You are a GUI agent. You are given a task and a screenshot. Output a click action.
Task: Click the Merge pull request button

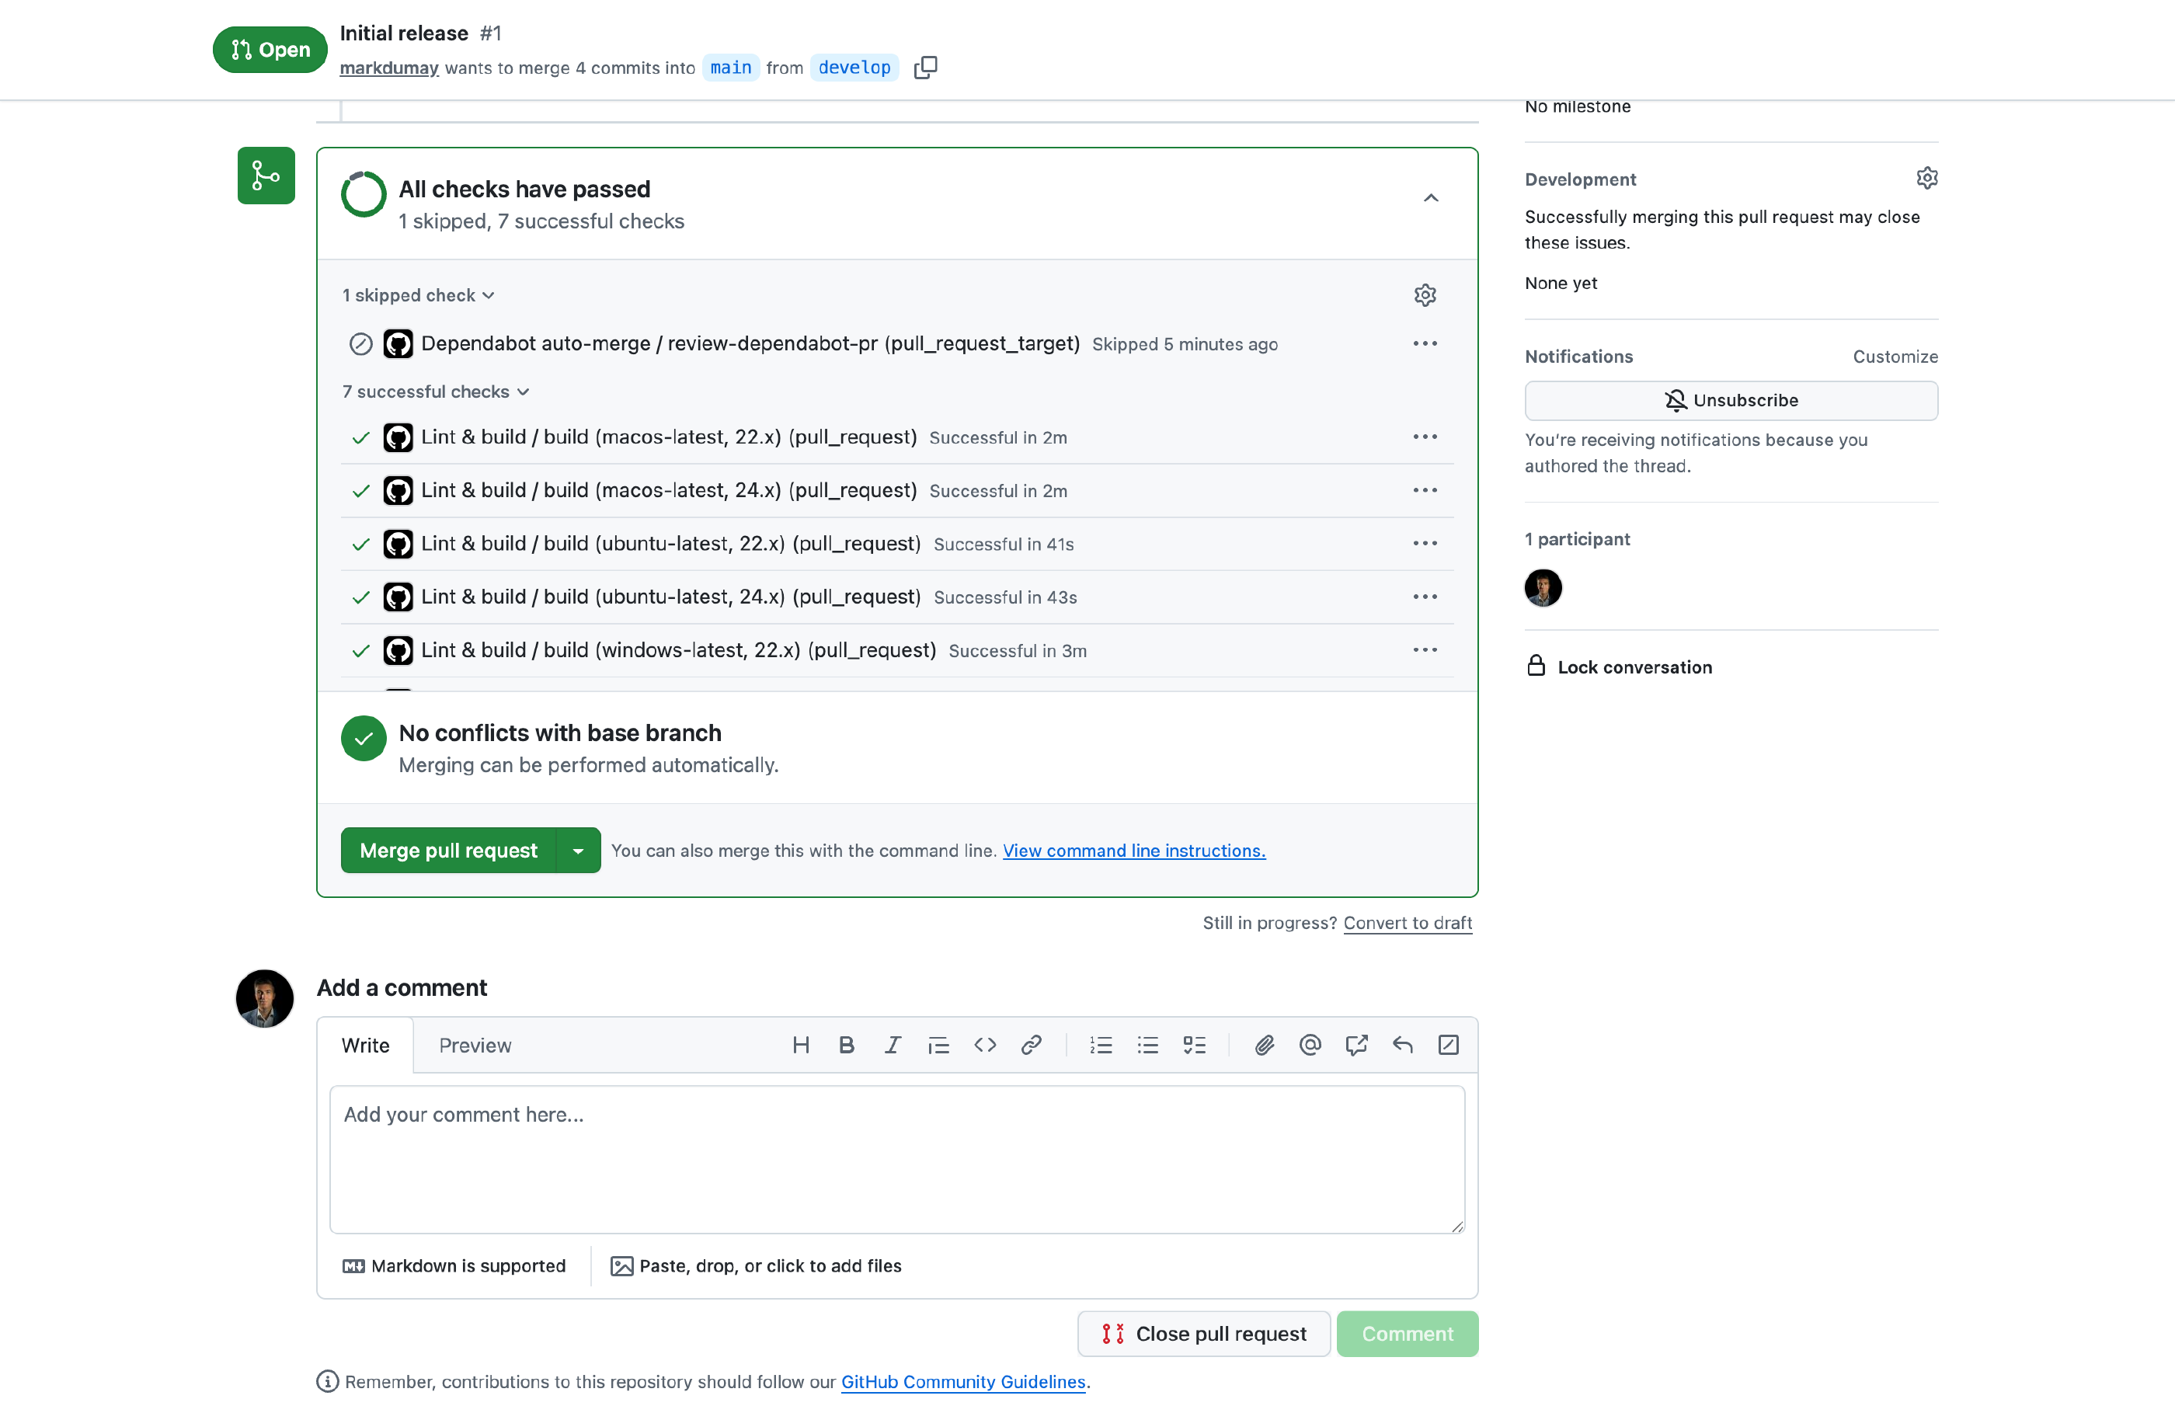[447, 850]
